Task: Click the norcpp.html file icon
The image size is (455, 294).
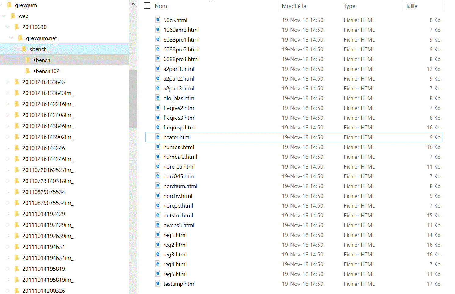Action: 158,205
